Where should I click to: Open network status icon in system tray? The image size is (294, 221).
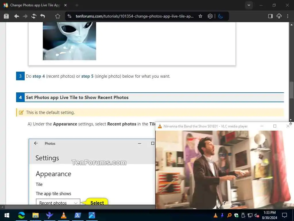tap(250, 215)
